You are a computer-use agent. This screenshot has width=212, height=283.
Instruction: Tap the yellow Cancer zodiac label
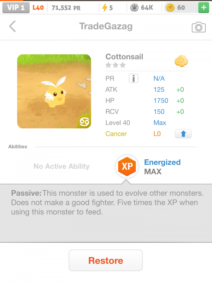click(x=116, y=134)
